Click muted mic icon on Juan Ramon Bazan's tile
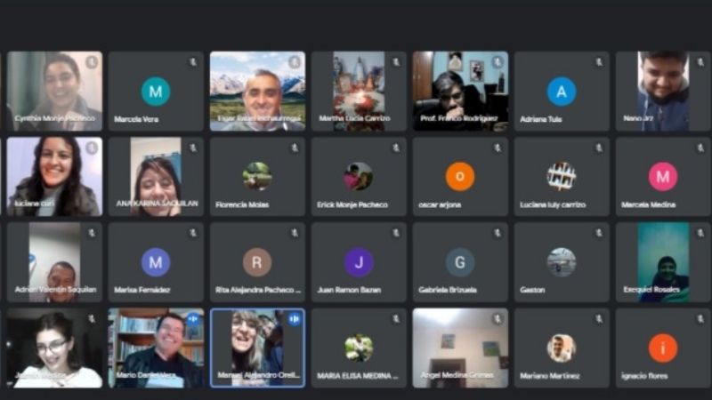This screenshot has height=400, width=712. pyautogui.click(x=396, y=233)
